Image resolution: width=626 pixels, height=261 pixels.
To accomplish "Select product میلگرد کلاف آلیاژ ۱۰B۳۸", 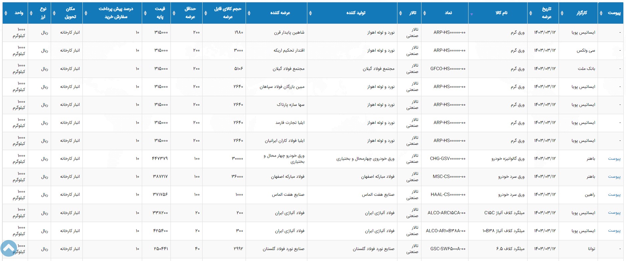I will click(504, 230).
